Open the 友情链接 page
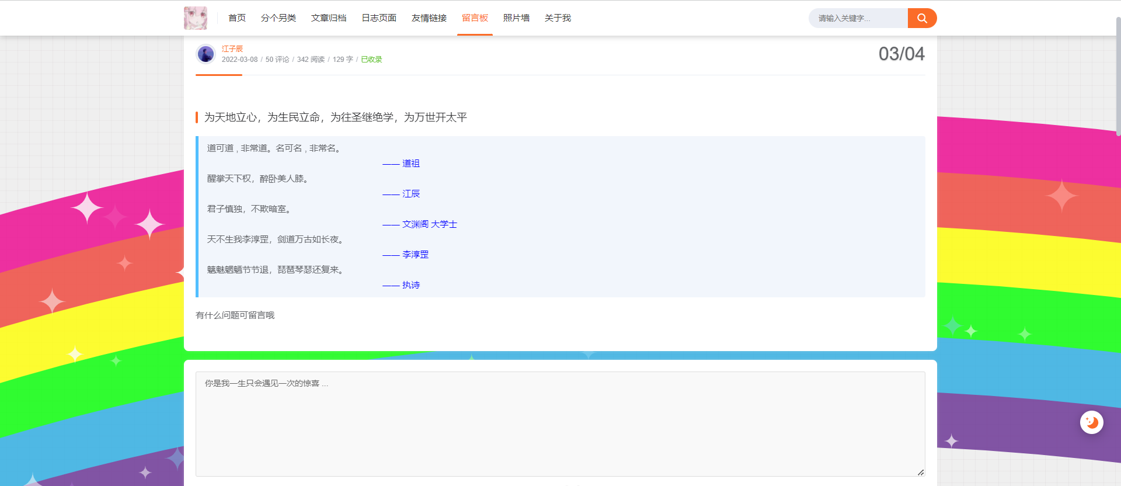 click(x=429, y=18)
